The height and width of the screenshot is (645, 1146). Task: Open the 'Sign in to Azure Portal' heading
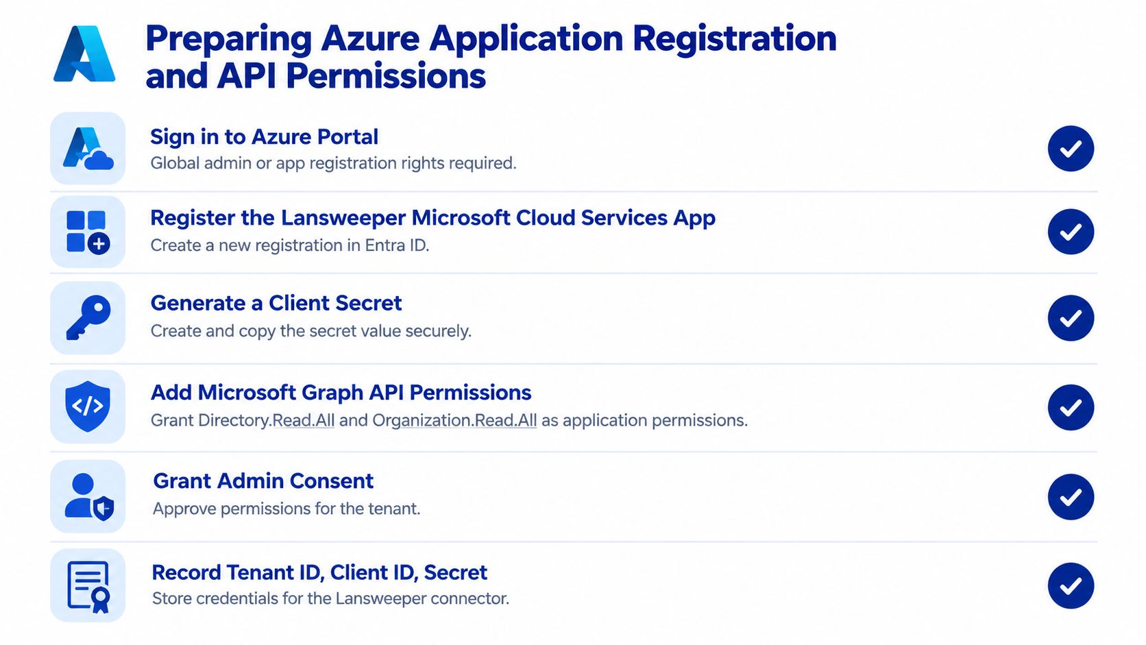tap(264, 137)
